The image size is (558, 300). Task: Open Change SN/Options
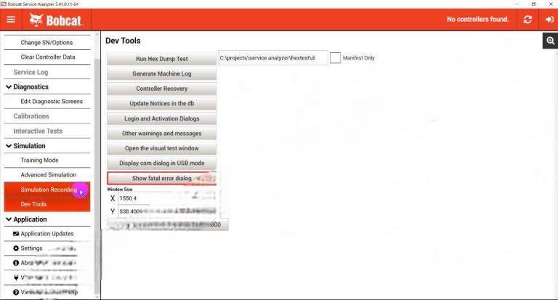(x=47, y=42)
